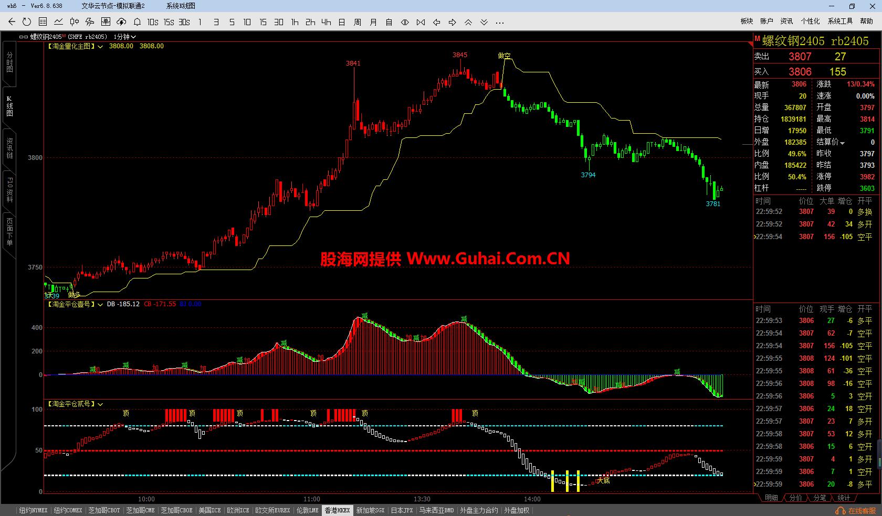Select the 10s seconds period icon

pyautogui.click(x=152, y=22)
